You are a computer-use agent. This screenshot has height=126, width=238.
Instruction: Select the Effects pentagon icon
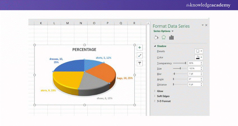tap(164, 38)
